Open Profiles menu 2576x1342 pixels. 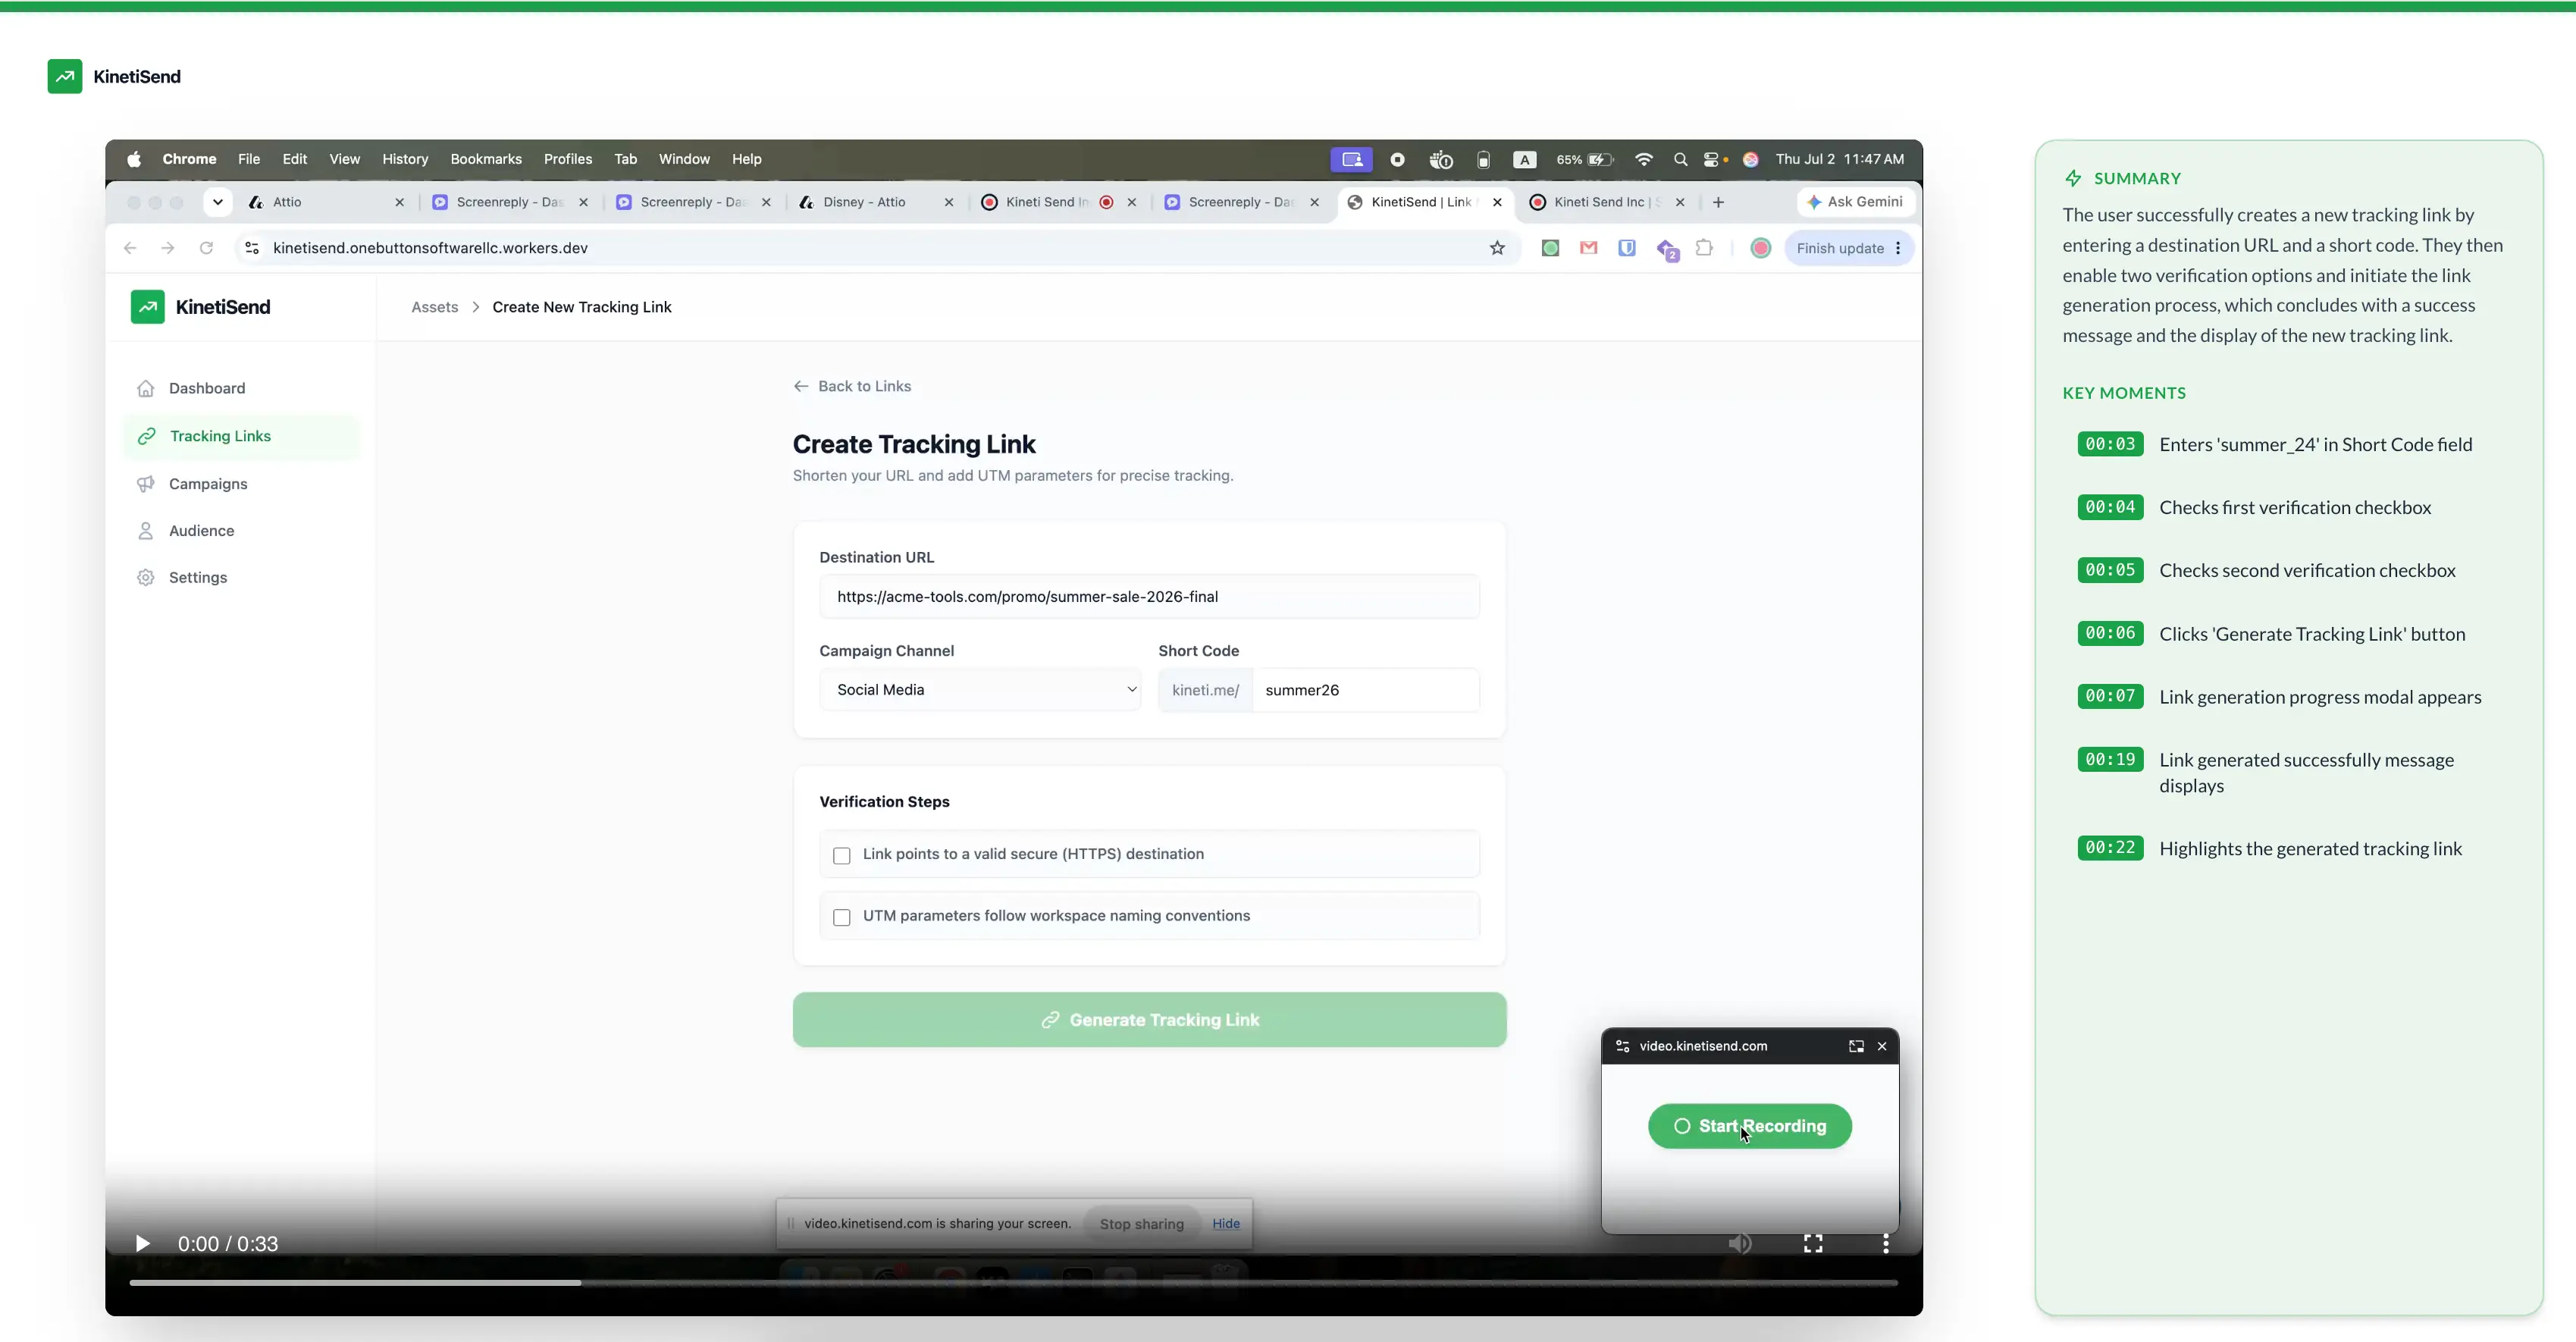click(567, 159)
